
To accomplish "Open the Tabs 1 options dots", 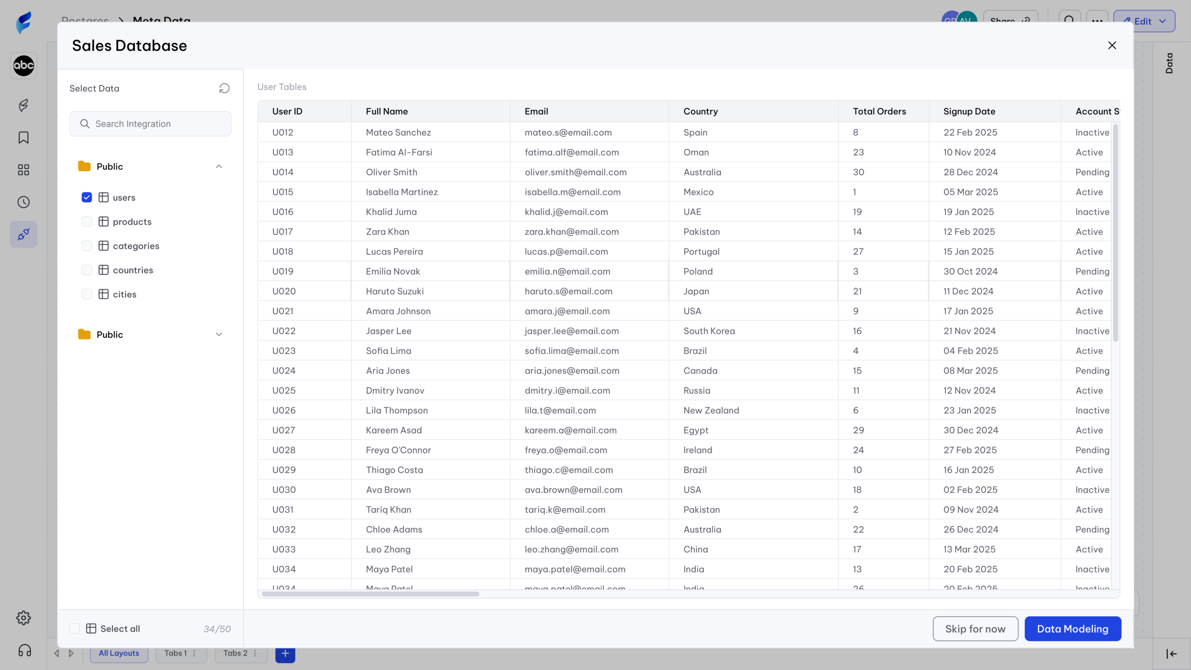I will (x=194, y=653).
